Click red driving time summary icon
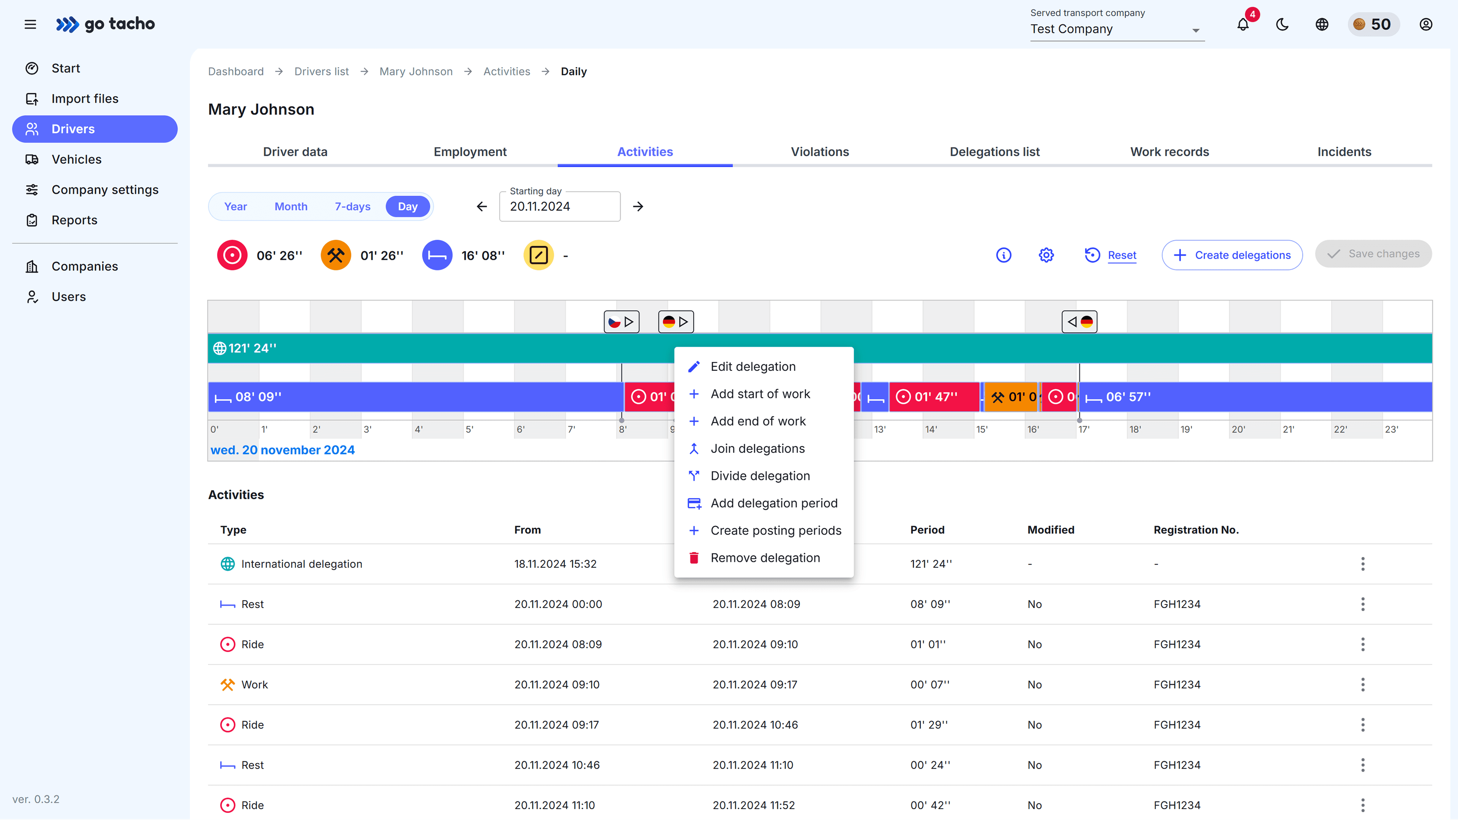This screenshot has height=820, width=1458. [x=232, y=256]
